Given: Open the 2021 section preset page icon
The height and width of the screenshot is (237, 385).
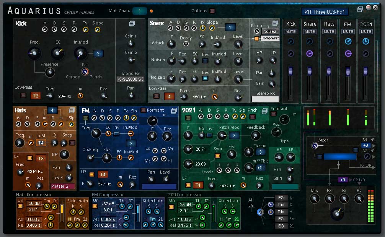Looking at the screenshot, I should tap(264, 111).
